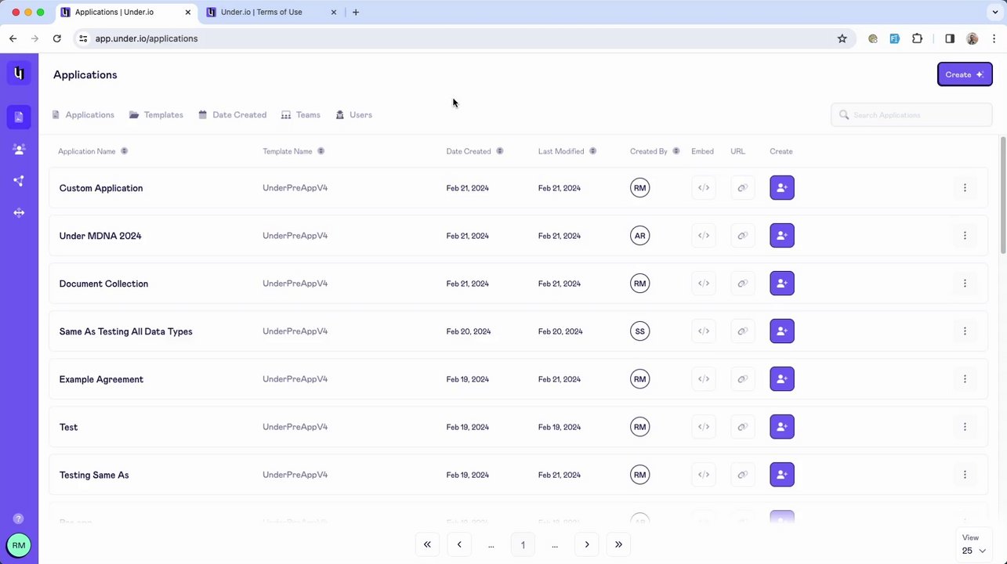Open the Document Collection application name
Image resolution: width=1007 pixels, height=564 pixels.
click(x=103, y=284)
